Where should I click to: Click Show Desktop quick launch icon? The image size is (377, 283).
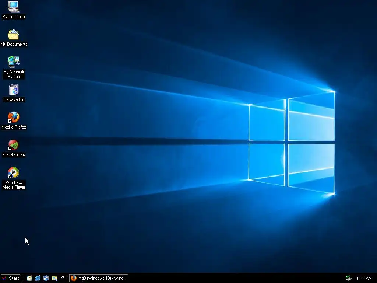click(29, 278)
